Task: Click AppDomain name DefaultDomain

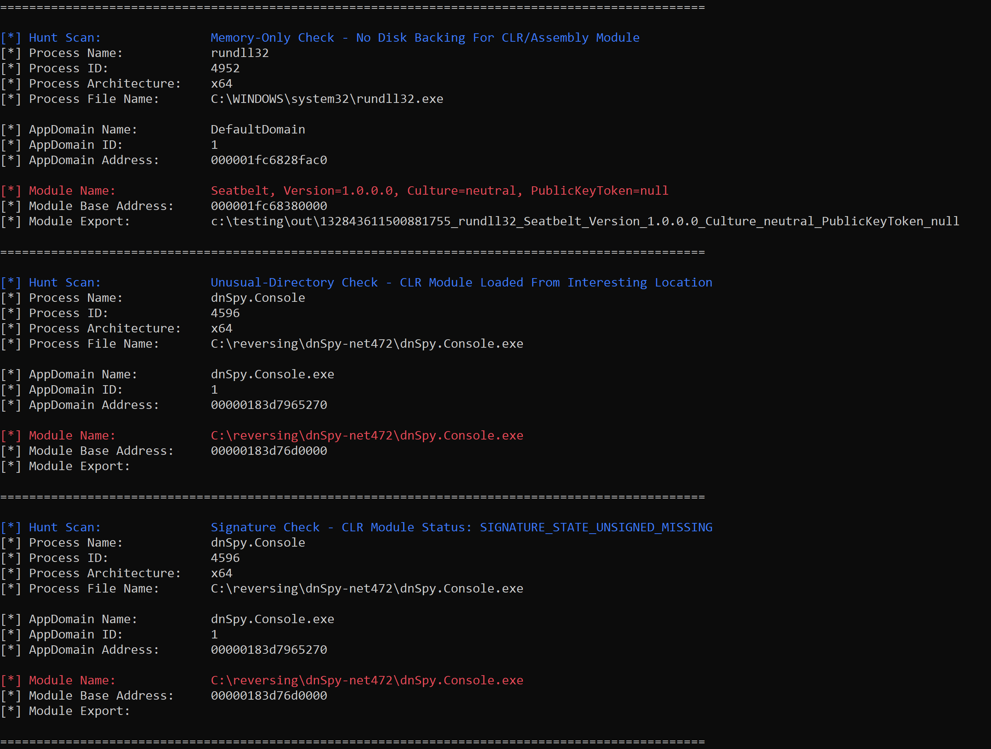Action: coord(258,130)
